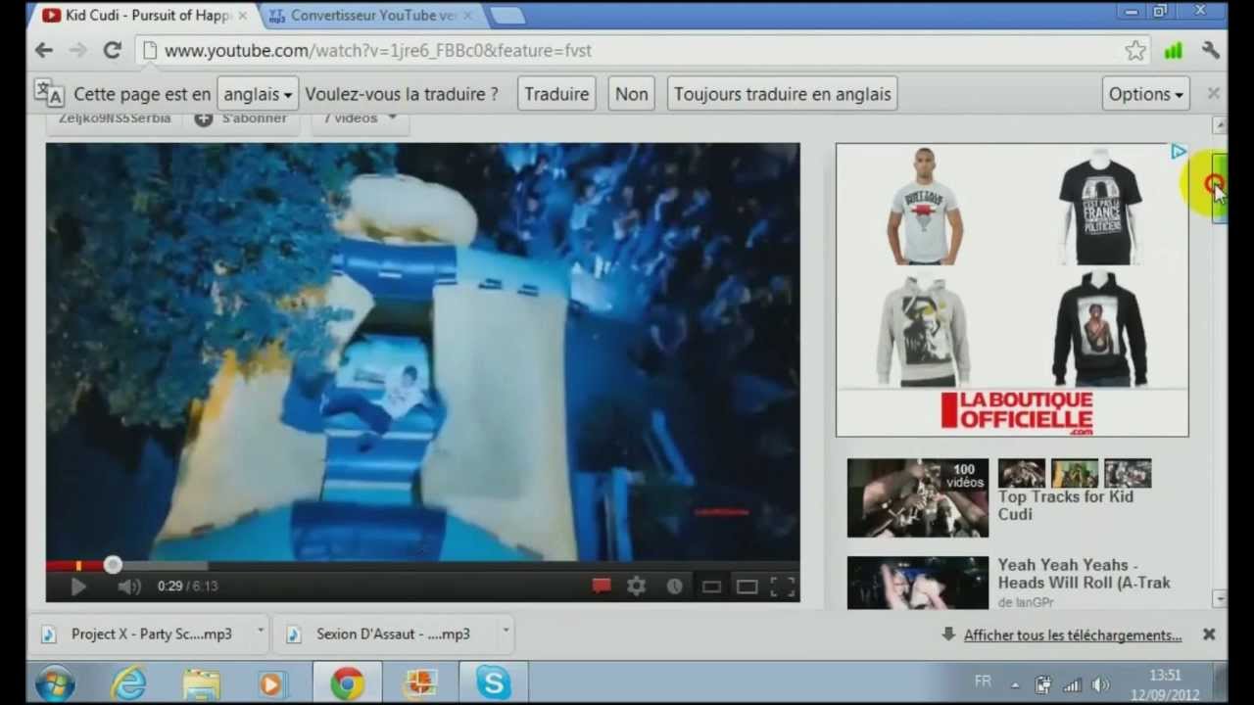Open Windows Explorer folder from the taskbar
Viewport: 1254px width, 705px height.
[201, 683]
